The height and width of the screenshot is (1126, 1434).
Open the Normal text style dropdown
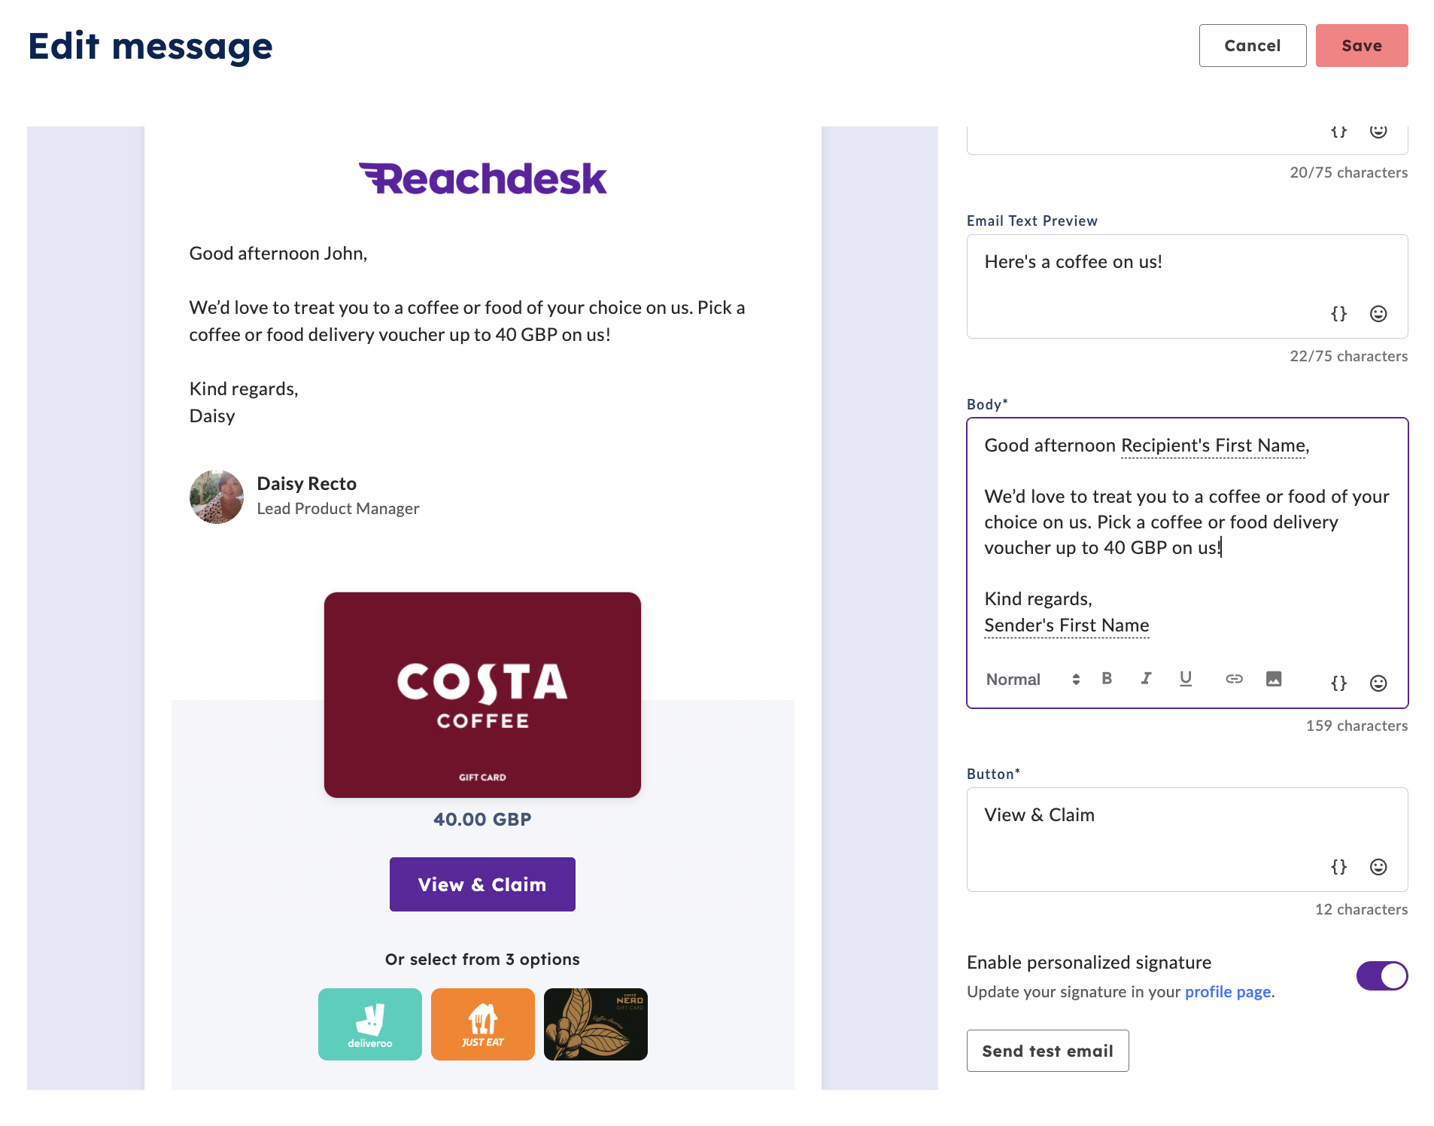point(1033,680)
